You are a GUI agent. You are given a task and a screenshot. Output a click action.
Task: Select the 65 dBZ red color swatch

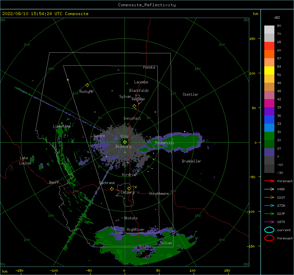tap(269, 46)
